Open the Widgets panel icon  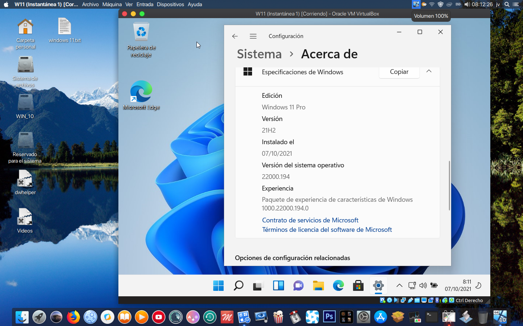tap(279, 285)
